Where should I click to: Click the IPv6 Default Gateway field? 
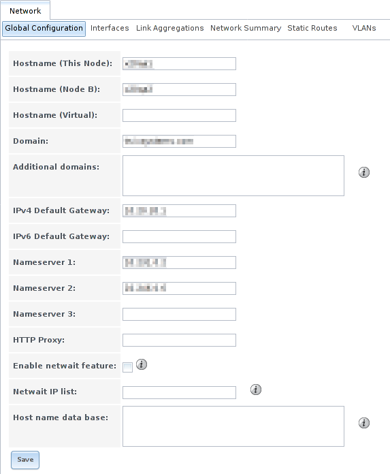[x=179, y=237]
